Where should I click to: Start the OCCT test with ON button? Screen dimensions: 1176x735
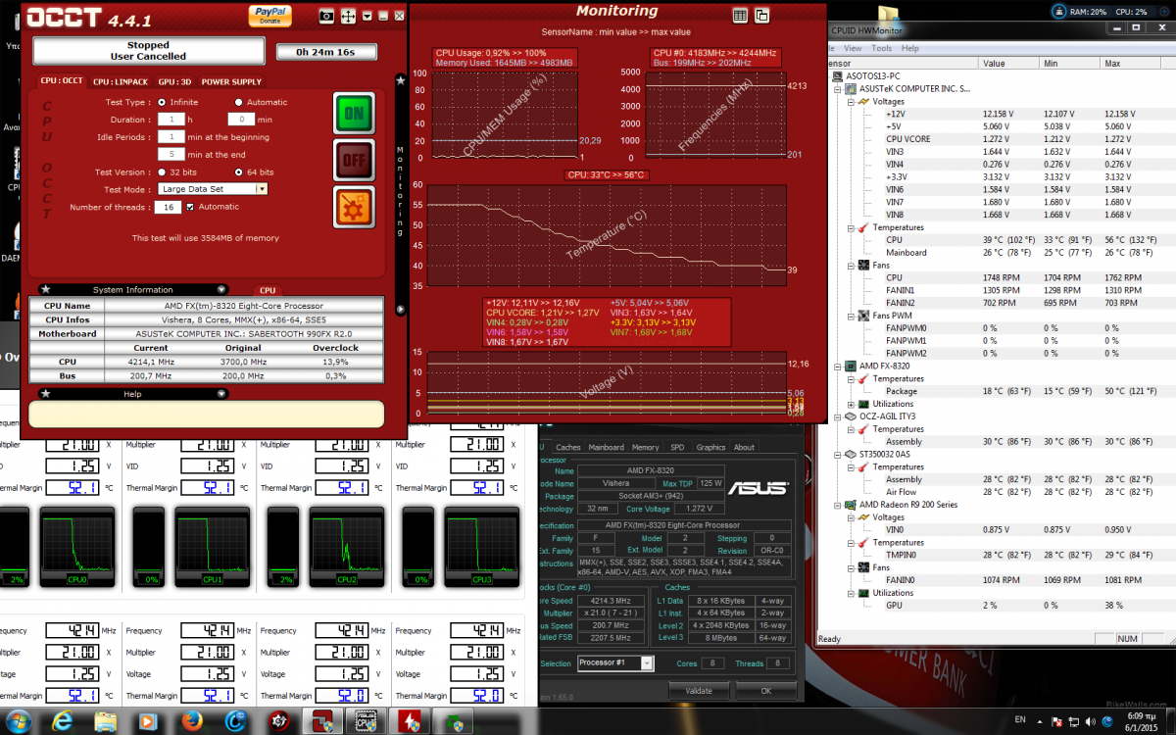click(x=354, y=114)
